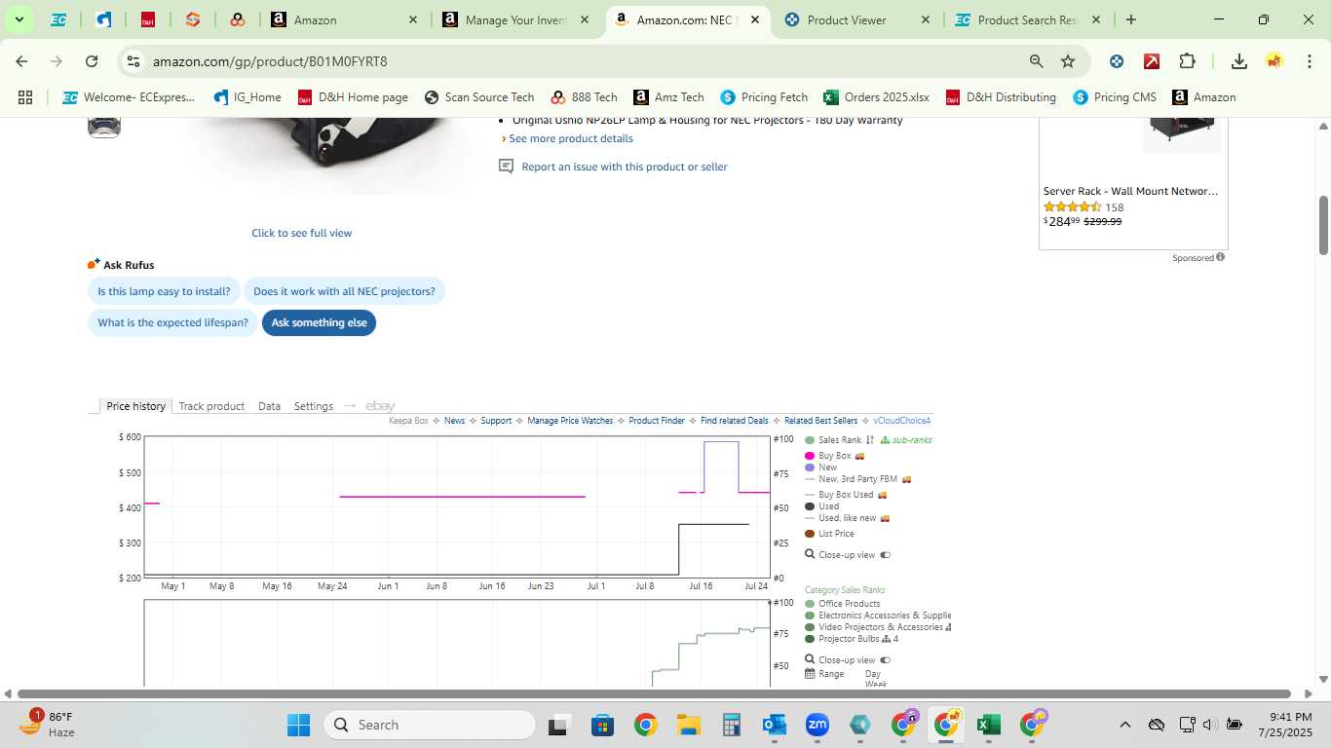Viewport: 1331px width, 748px height.
Task: Toggle Video Projectors & Accessories rank
Action: [x=877, y=627]
